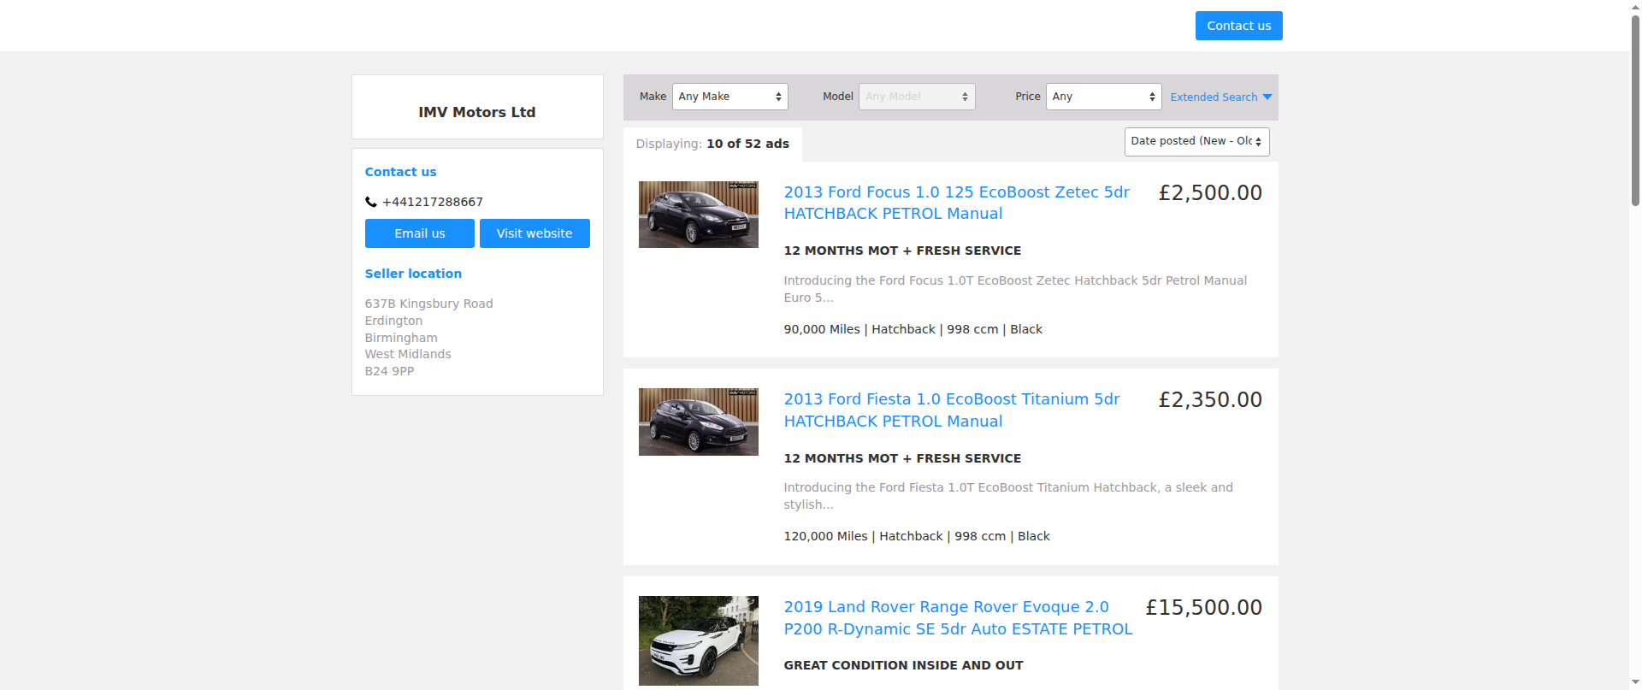Click the B24 9PP postcode

click(389, 371)
